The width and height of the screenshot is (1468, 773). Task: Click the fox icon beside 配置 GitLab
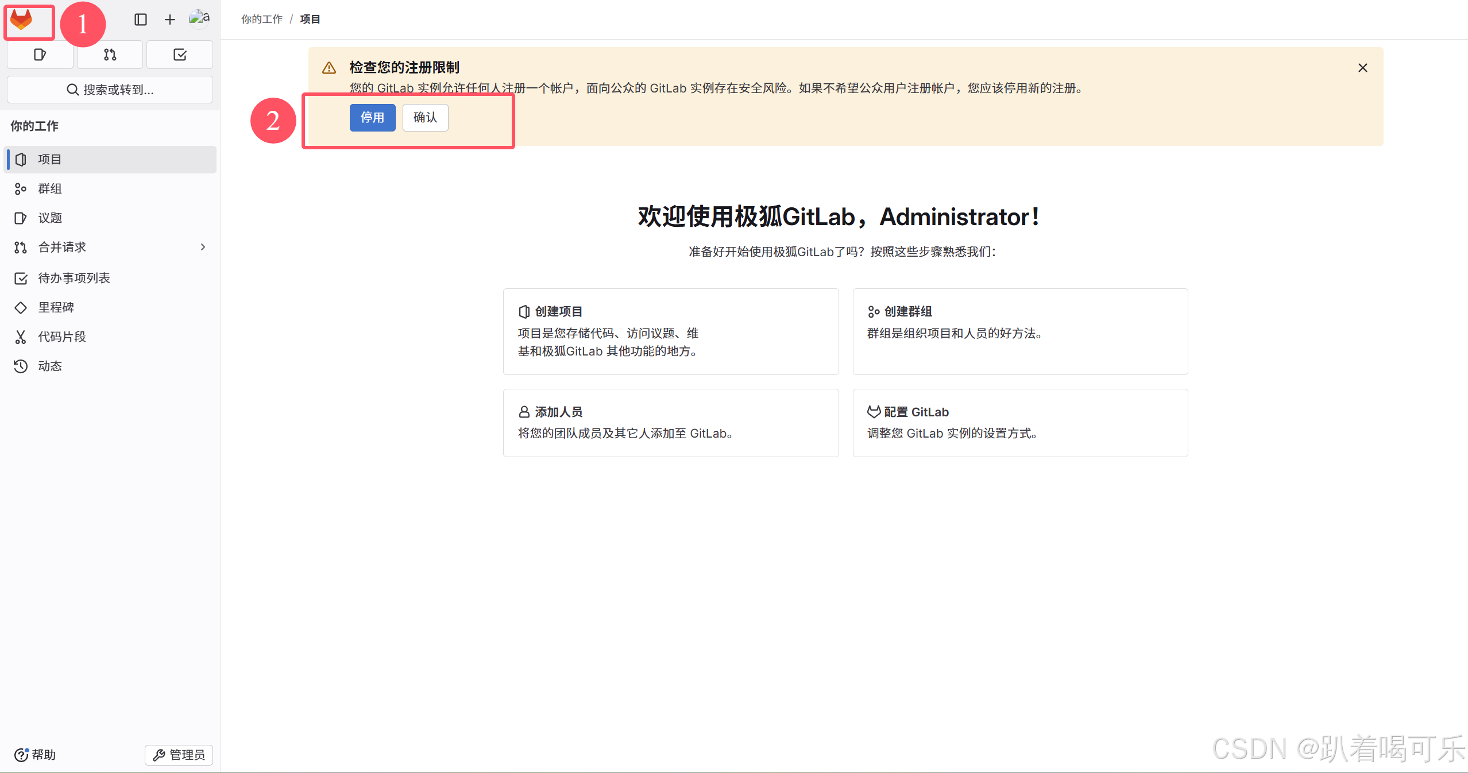[874, 412]
